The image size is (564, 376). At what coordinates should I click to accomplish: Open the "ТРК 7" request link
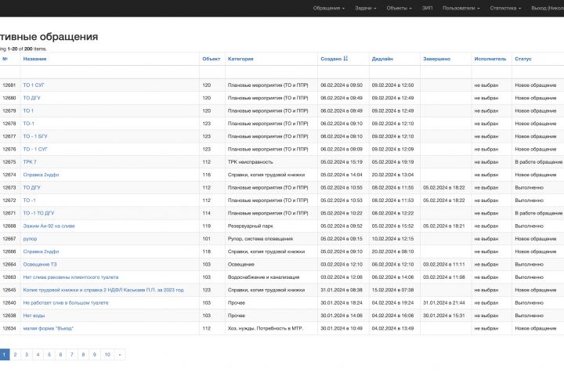click(x=30, y=162)
